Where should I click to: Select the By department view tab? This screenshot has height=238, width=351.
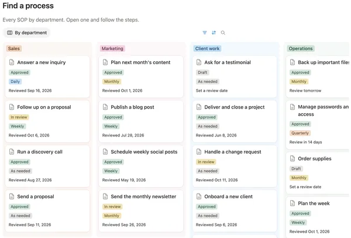tap(27, 33)
